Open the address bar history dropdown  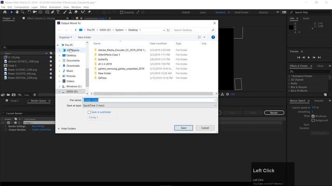coord(164,30)
